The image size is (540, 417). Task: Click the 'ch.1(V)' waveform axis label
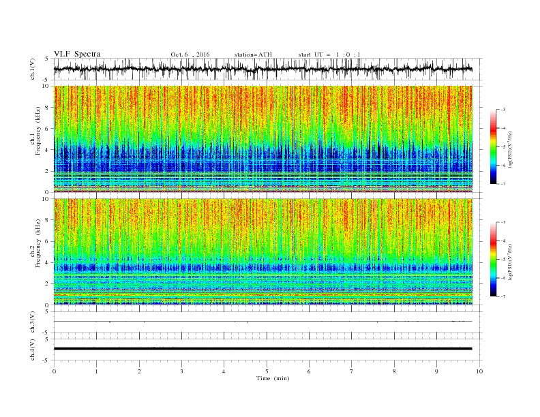[33, 69]
